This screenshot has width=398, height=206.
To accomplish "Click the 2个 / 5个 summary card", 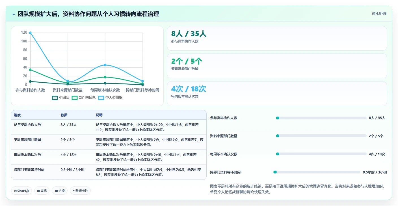I will pos(277,66).
